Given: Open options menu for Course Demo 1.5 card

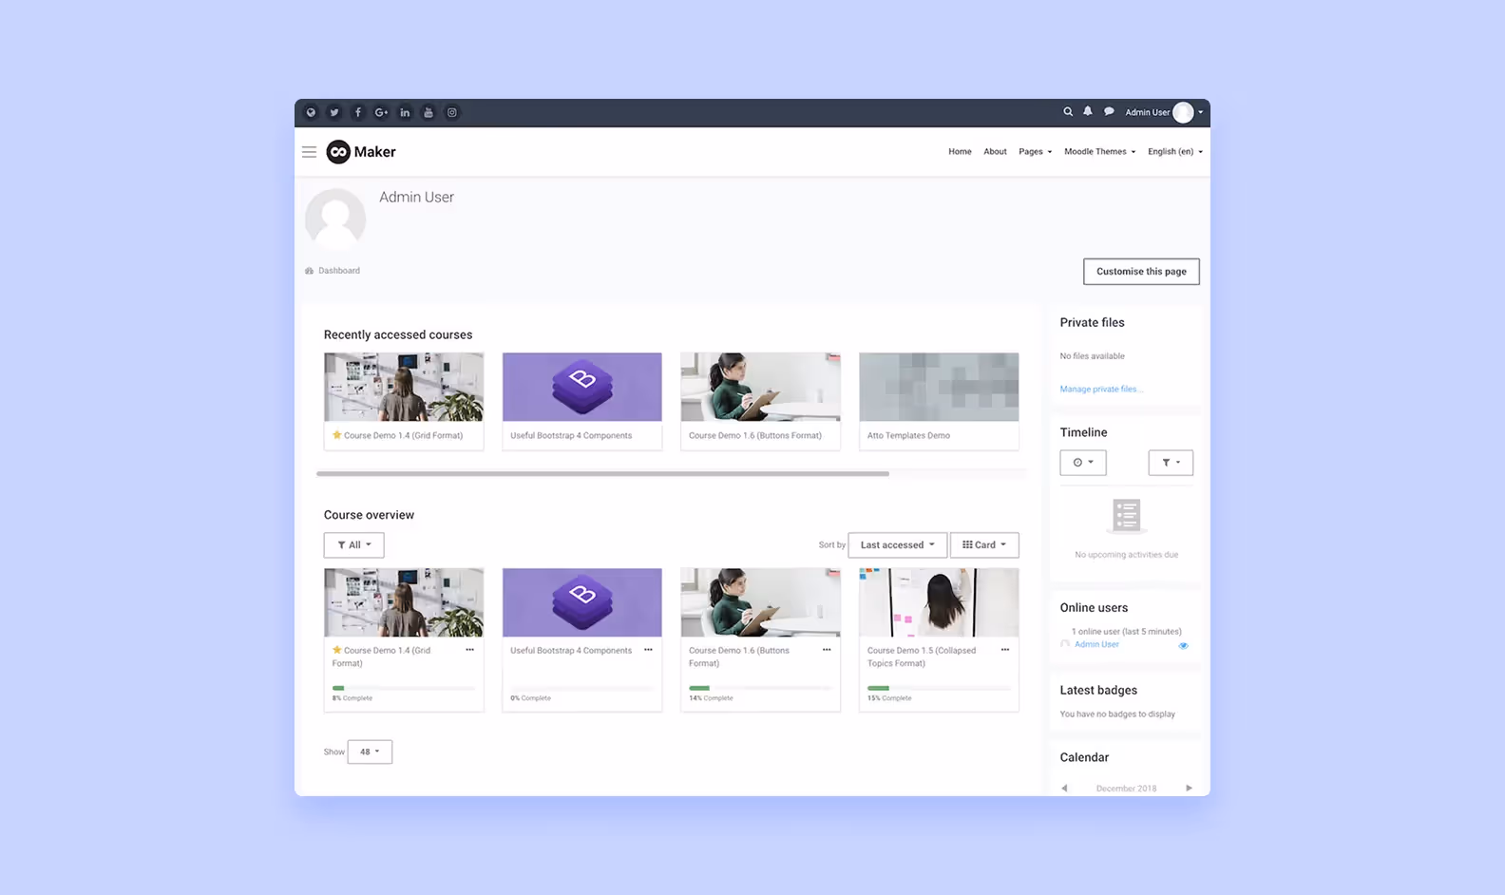Looking at the screenshot, I should click(1005, 650).
